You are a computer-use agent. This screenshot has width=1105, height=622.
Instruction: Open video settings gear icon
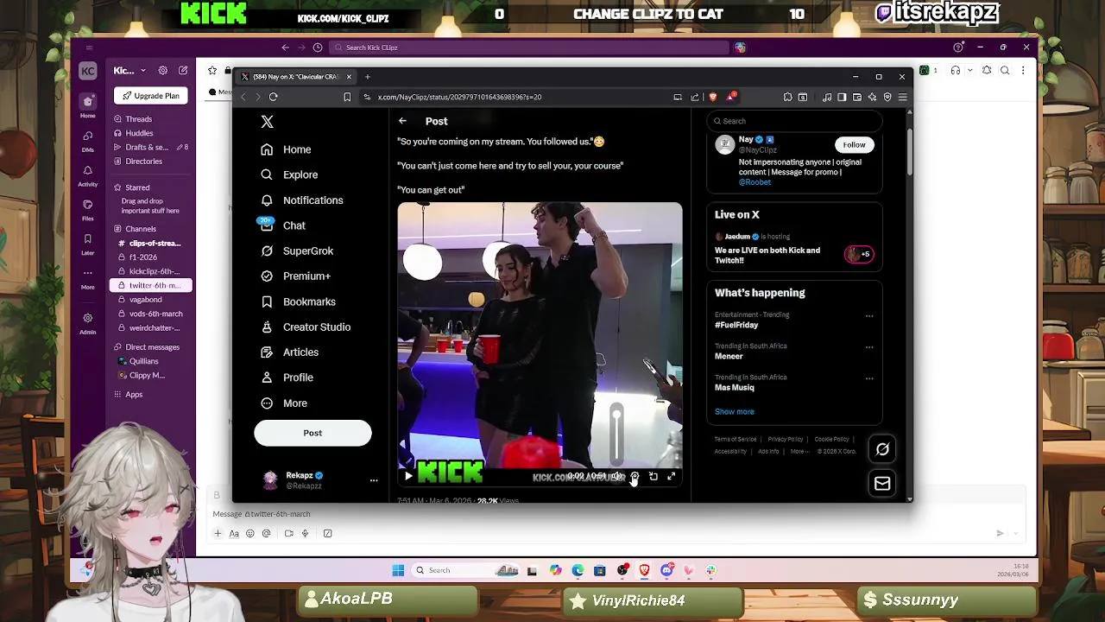635,476
